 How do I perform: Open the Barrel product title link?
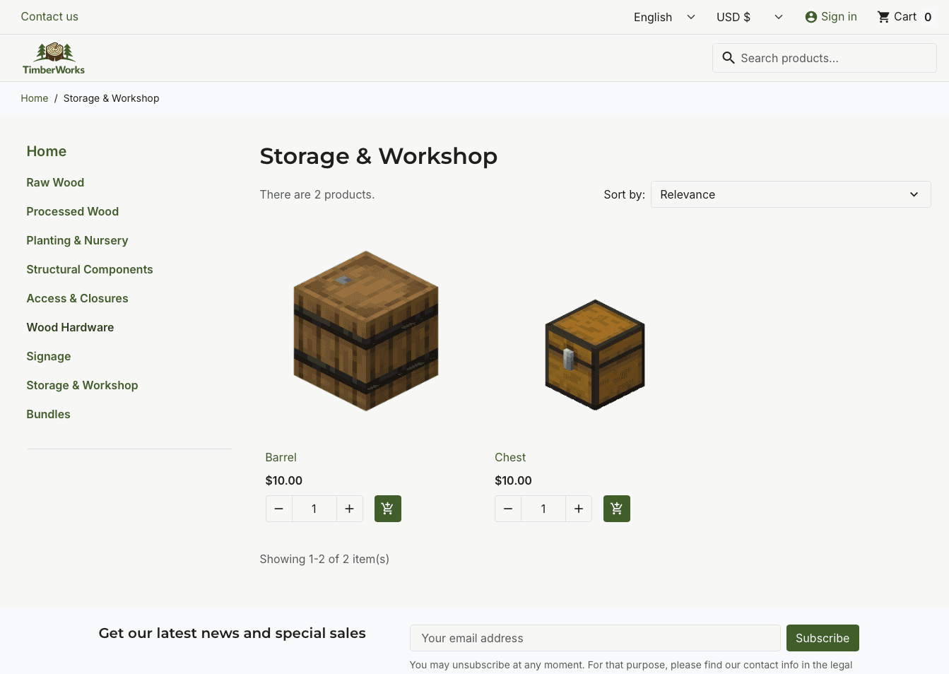[x=281, y=457]
